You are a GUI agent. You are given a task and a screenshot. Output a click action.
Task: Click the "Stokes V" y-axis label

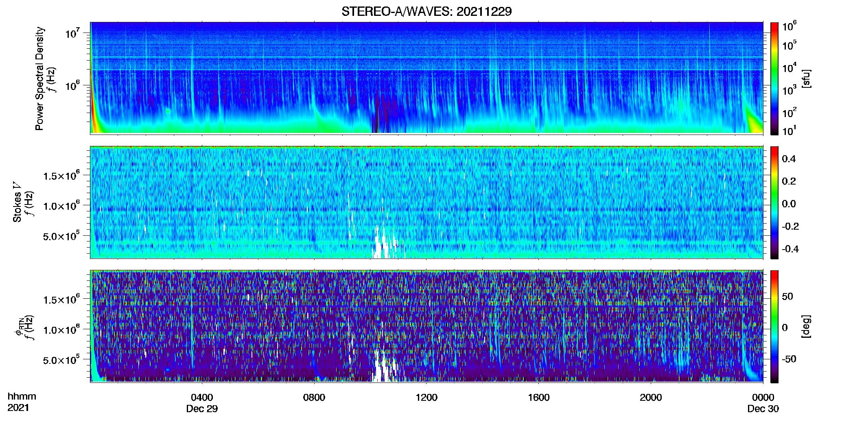tap(17, 202)
